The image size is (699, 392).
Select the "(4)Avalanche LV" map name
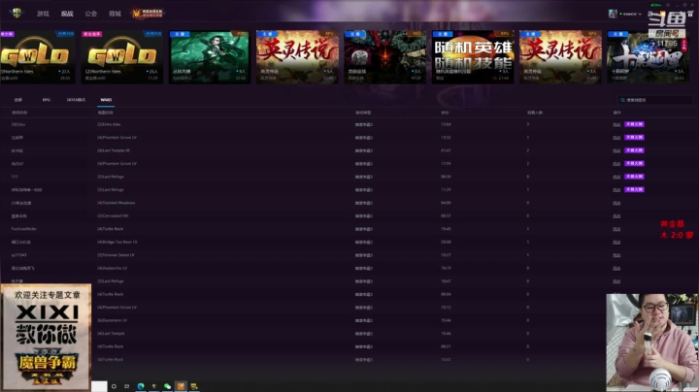tap(113, 268)
